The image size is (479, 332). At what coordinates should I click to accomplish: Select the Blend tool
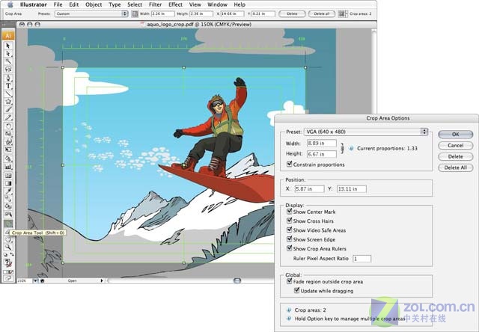click(8, 199)
